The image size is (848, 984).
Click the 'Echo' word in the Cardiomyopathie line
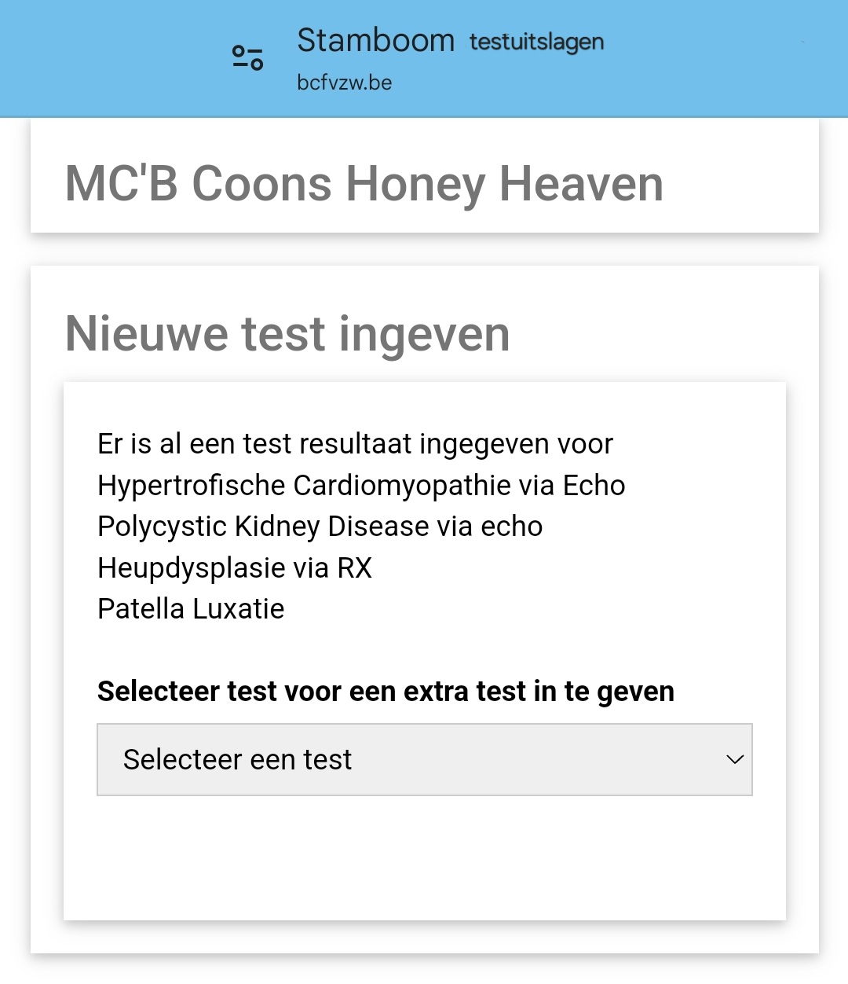(x=594, y=486)
